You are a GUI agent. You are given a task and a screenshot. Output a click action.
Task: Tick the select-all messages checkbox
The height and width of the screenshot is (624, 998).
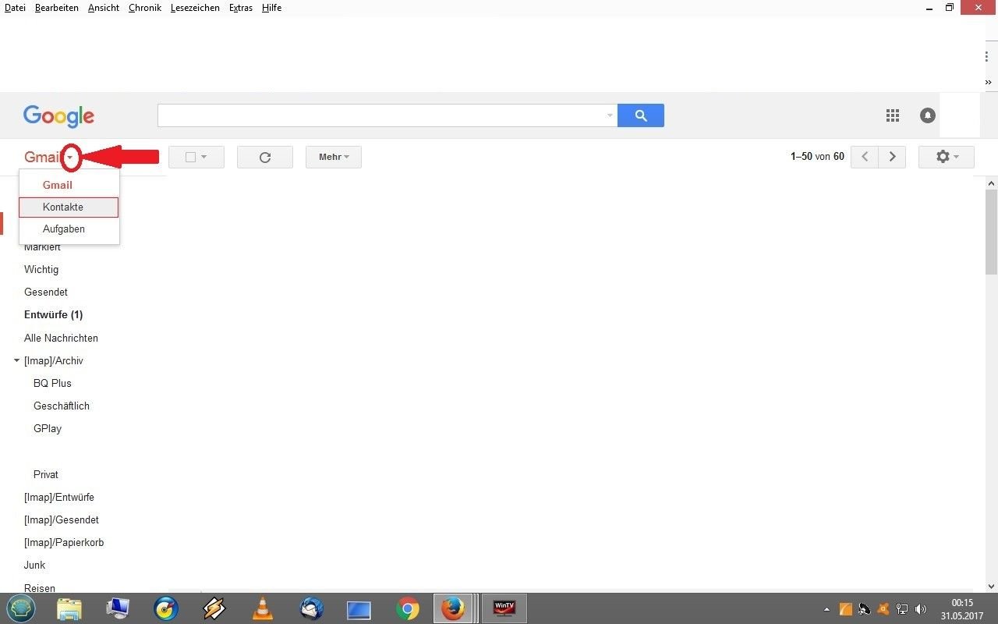tap(191, 157)
